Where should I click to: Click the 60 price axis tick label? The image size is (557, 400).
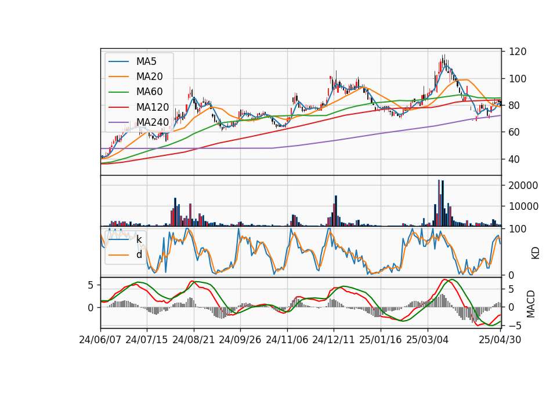point(515,132)
